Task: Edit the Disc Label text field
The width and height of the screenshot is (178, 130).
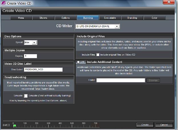Action: coord(43,69)
